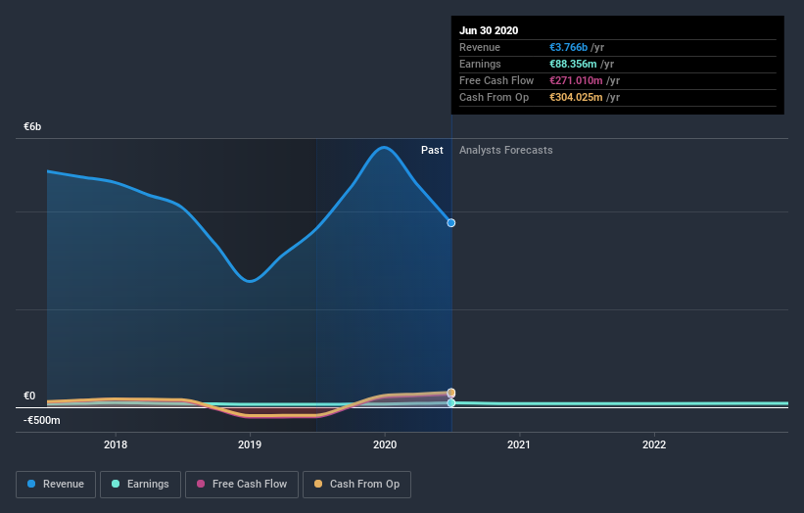The width and height of the screenshot is (804, 513).
Task: Click the €6b y-axis label
Action: (32, 126)
